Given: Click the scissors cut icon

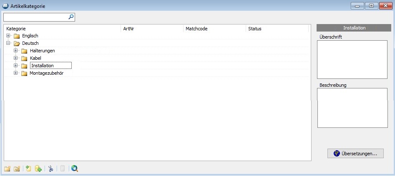Looking at the screenshot, I should 50,169.
